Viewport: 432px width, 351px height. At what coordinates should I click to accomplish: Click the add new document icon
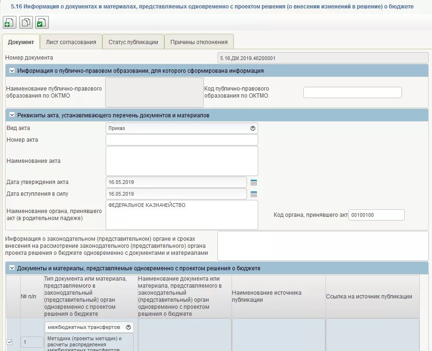pos(9,23)
